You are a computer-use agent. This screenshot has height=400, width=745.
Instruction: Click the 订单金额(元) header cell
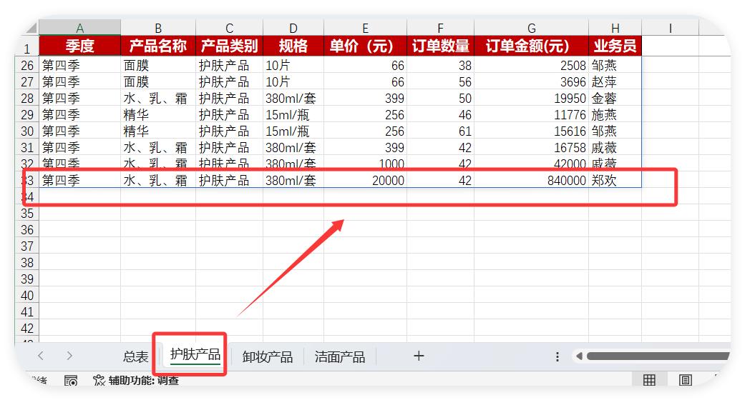(531, 46)
